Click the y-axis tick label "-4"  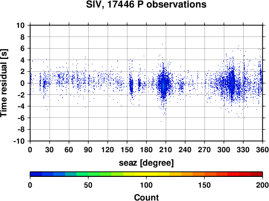(21, 106)
